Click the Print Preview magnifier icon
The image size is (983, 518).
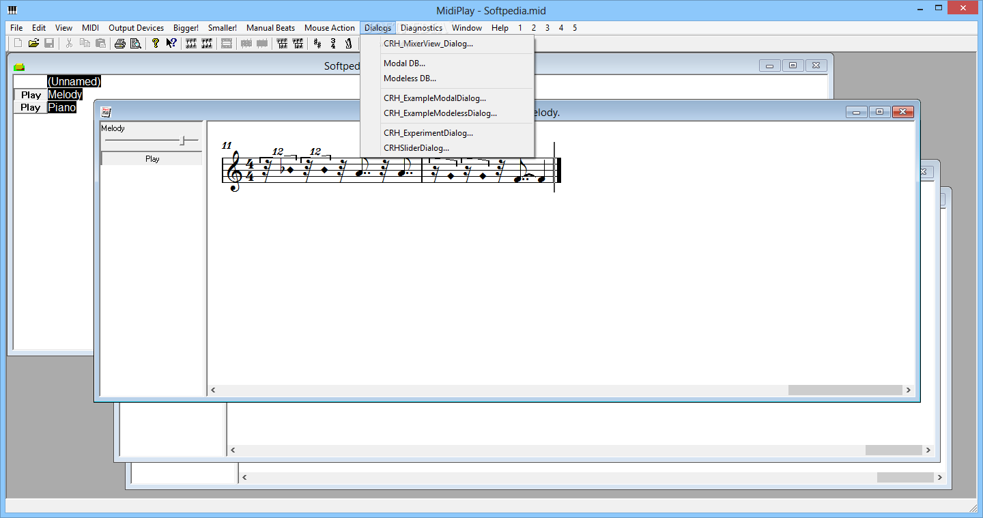[136, 43]
